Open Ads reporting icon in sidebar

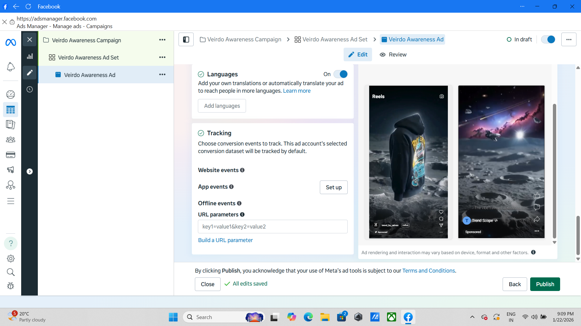pyautogui.click(x=11, y=124)
